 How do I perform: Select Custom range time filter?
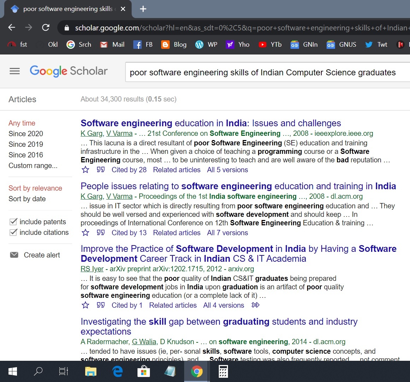33,166
